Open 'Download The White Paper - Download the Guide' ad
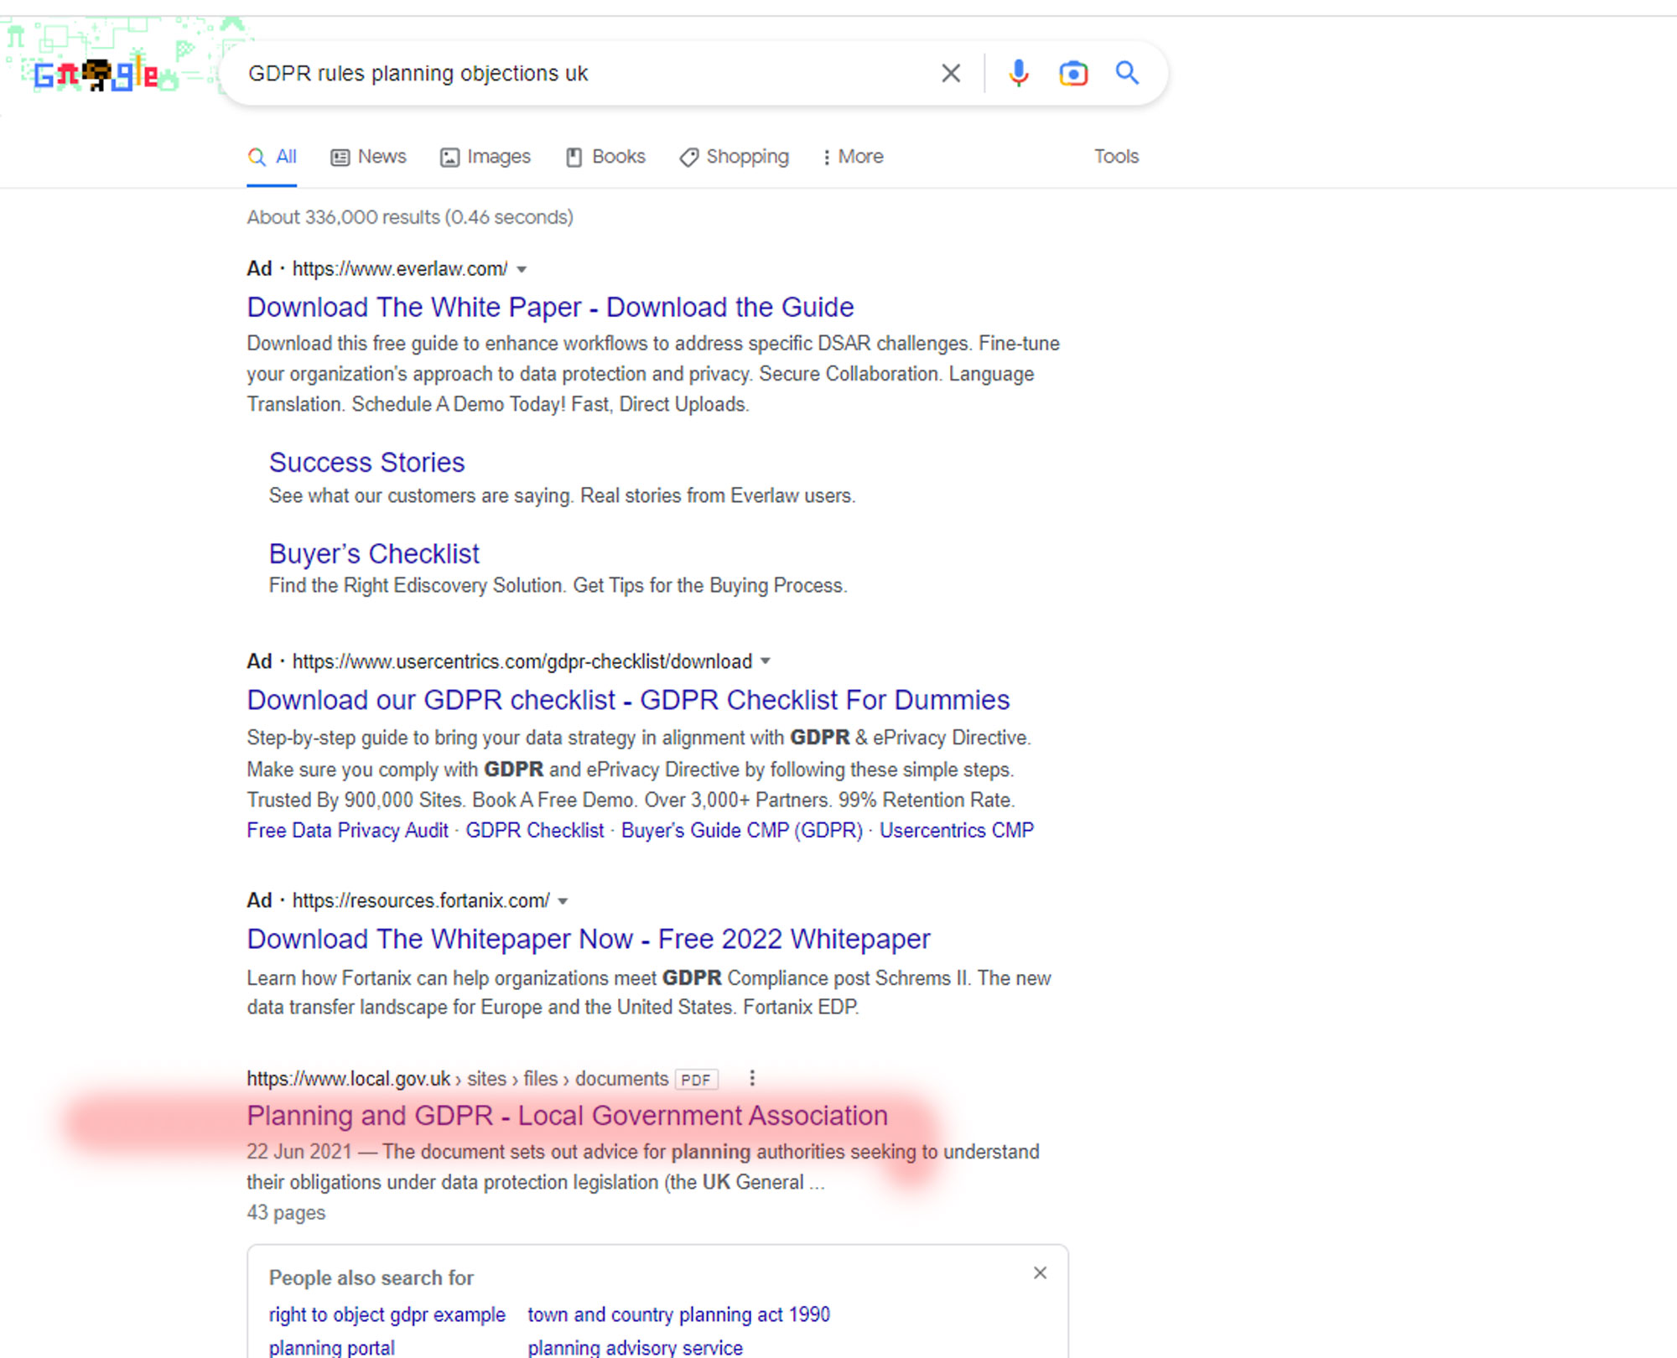This screenshot has width=1677, height=1358. (x=550, y=307)
